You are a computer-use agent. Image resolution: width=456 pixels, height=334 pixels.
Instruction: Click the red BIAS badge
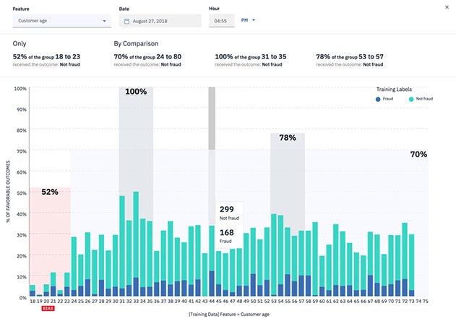click(48, 308)
